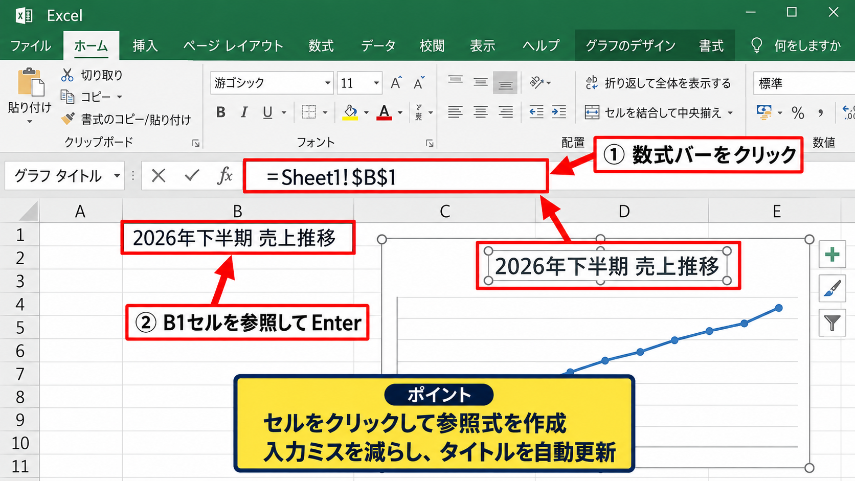This screenshot has width=855, height=481.
Task: Open the number format dropdown 標準
Action: pyautogui.click(x=804, y=83)
